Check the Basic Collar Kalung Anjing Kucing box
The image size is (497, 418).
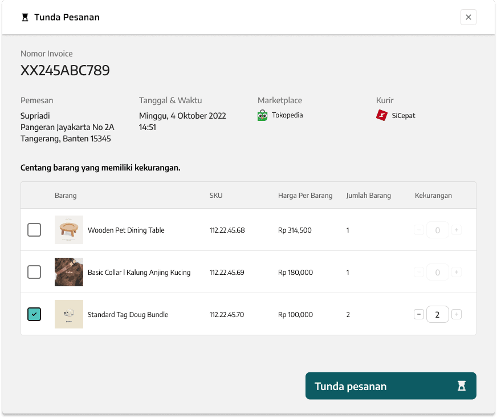tap(34, 272)
